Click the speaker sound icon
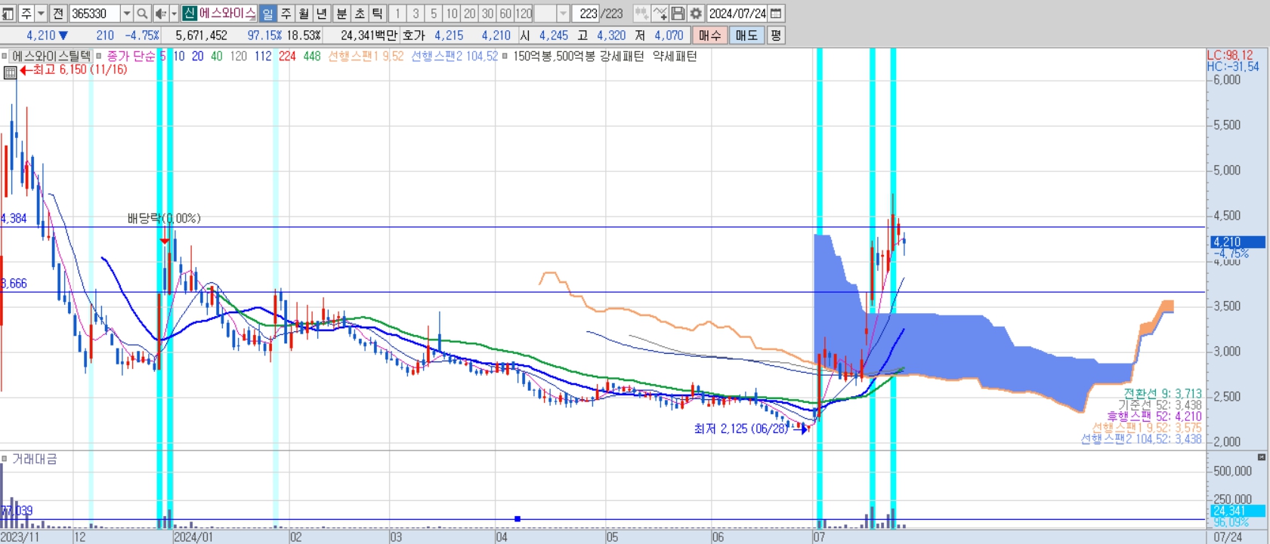 click(x=160, y=14)
